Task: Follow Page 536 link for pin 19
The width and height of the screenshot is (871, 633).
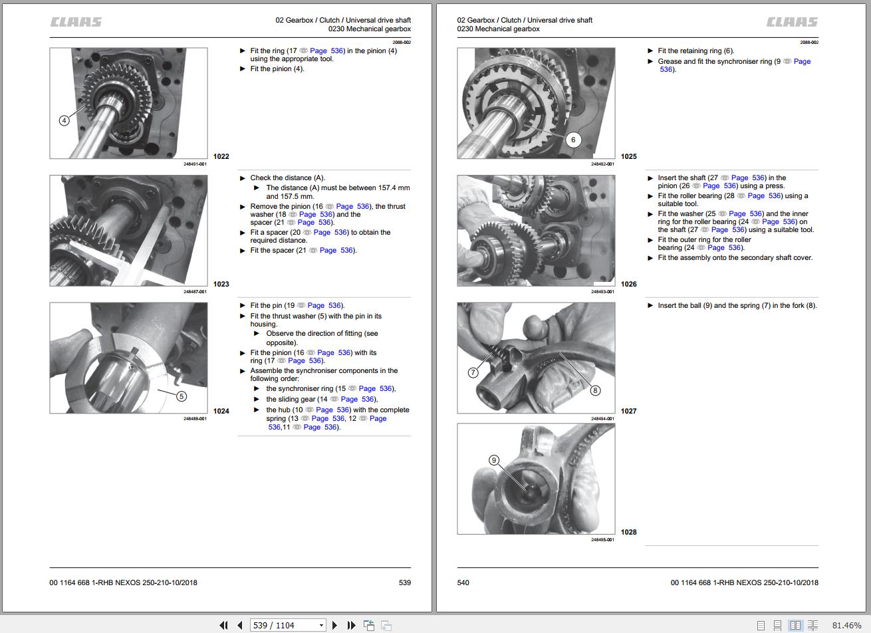Action: tap(324, 305)
